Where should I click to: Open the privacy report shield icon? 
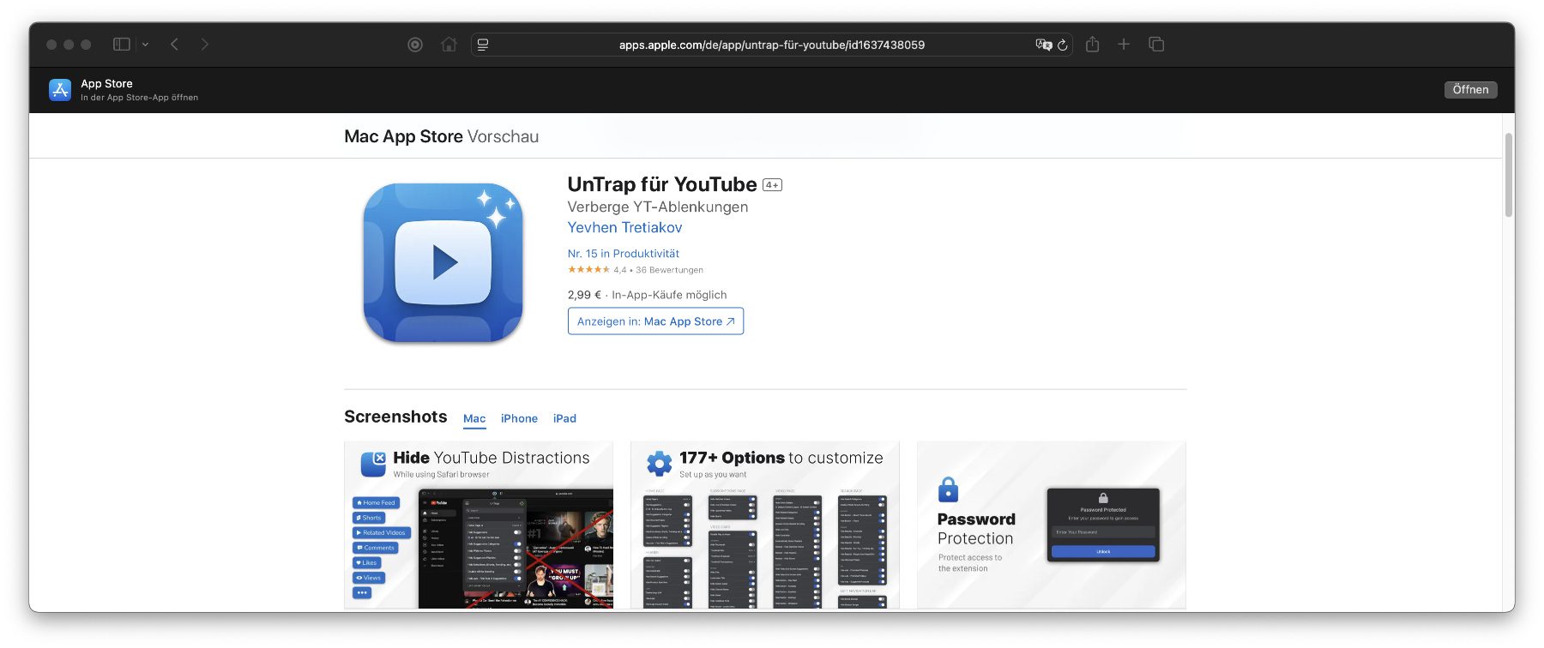pyautogui.click(x=415, y=45)
